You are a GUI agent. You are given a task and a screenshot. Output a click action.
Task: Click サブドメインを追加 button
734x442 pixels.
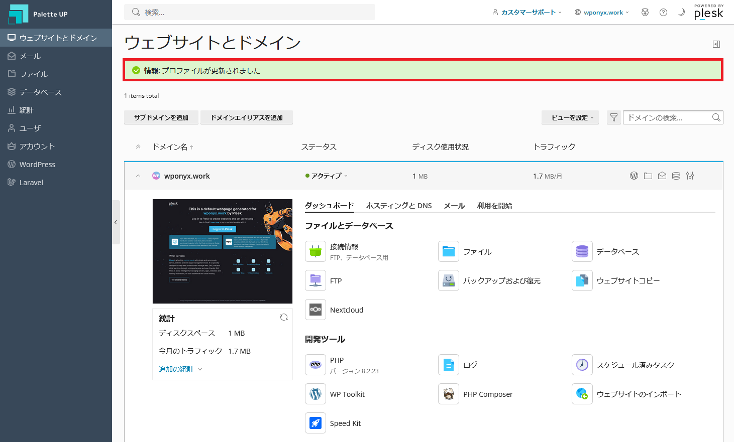pyautogui.click(x=161, y=117)
